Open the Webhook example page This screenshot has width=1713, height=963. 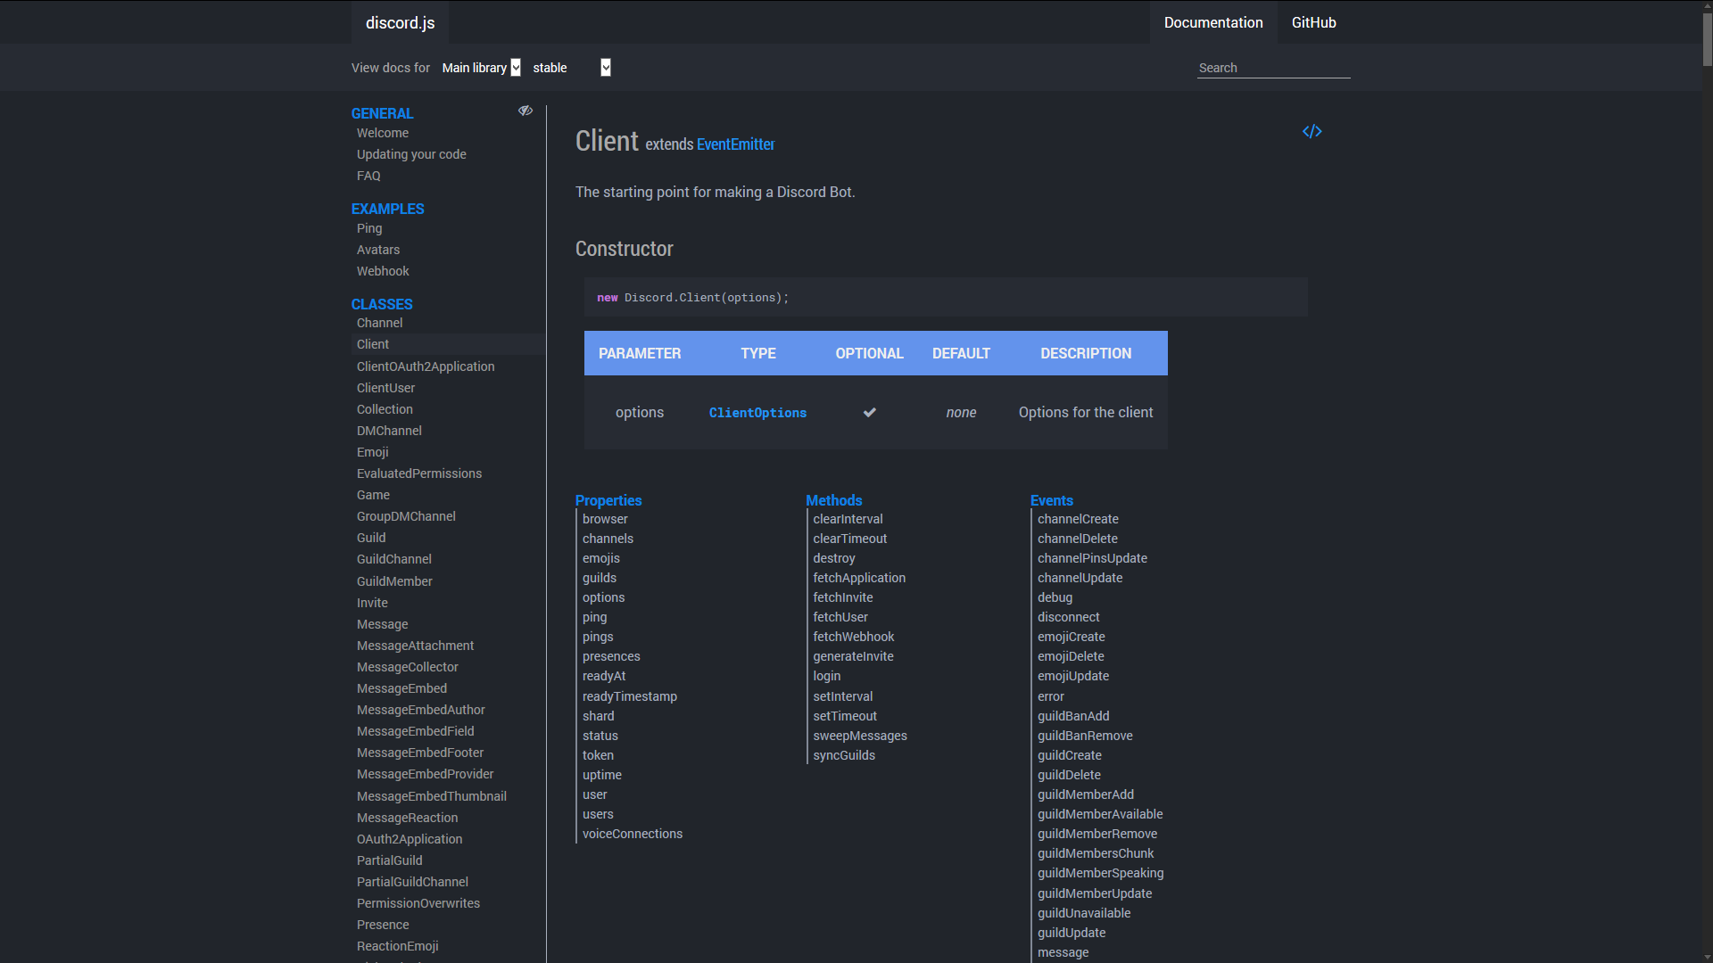(383, 271)
